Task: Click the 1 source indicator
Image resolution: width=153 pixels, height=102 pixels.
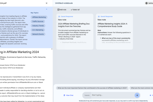Action: (87, 95)
